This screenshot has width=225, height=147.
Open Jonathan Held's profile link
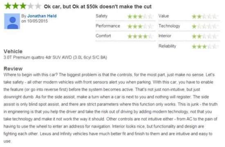click(42, 16)
